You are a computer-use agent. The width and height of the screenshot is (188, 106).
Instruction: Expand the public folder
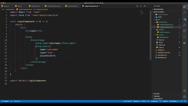[x=167, y=17]
